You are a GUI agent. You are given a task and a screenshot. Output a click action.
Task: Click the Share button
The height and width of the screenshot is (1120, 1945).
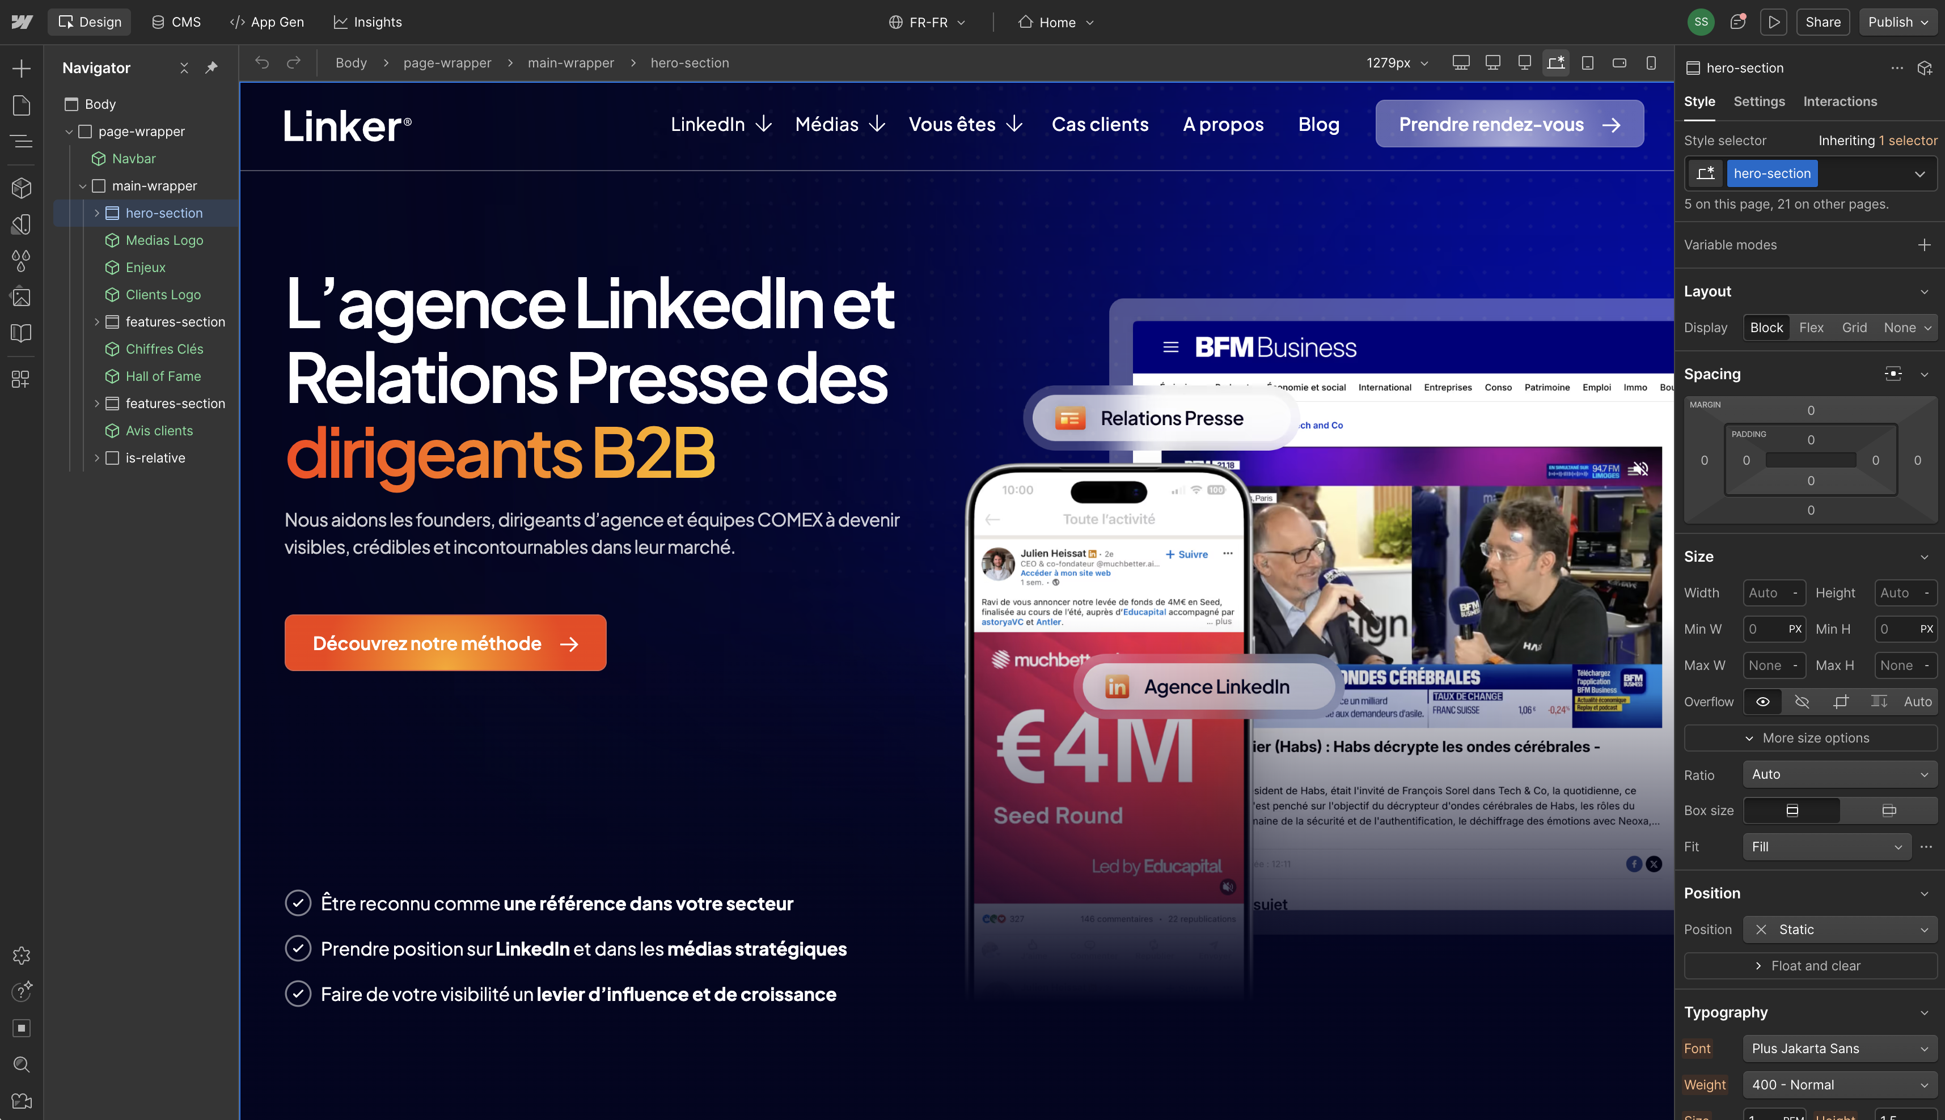pyautogui.click(x=1823, y=22)
